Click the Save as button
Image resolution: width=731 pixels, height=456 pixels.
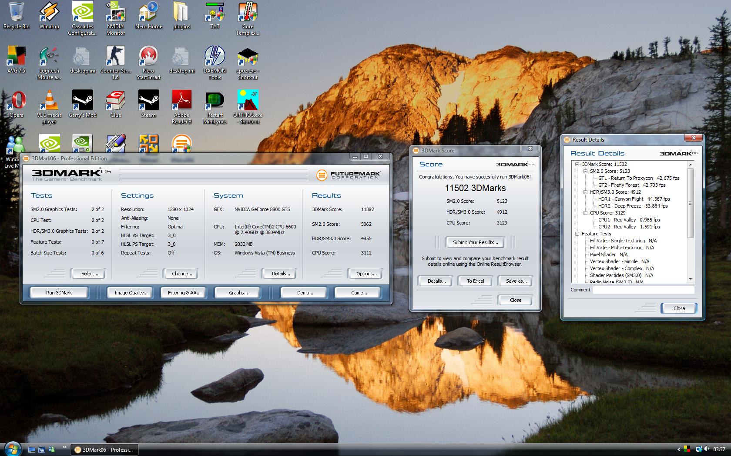516,281
